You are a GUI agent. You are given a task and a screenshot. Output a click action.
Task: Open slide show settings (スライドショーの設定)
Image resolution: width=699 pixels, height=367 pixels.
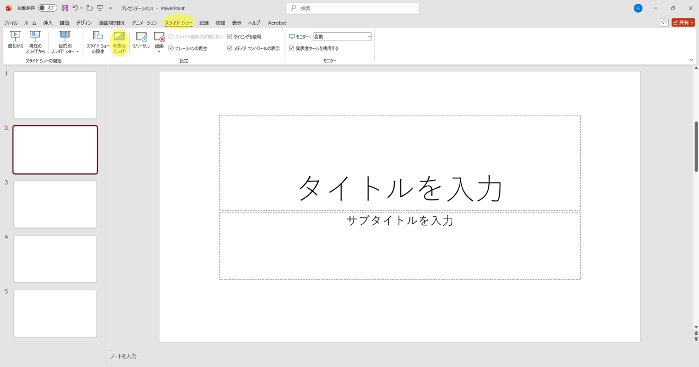click(98, 42)
